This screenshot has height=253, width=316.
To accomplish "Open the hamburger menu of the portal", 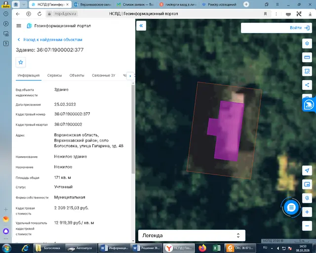I will pyautogui.click(x=19, y=26).
